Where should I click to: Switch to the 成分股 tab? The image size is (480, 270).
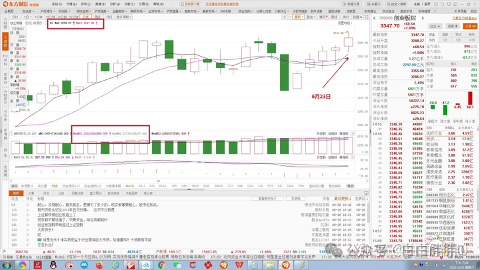point(148,193)
